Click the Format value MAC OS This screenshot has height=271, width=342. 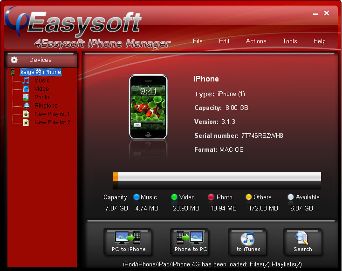(232, 149)
